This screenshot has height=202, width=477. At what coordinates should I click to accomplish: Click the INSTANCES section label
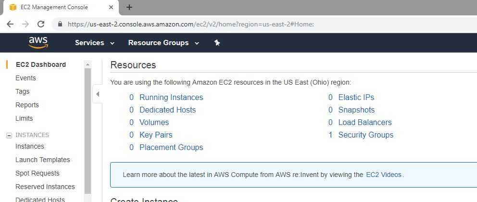pos(32,135)
